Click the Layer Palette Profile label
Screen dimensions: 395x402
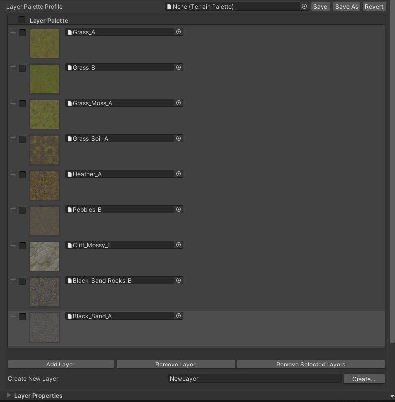coord(35,7)
